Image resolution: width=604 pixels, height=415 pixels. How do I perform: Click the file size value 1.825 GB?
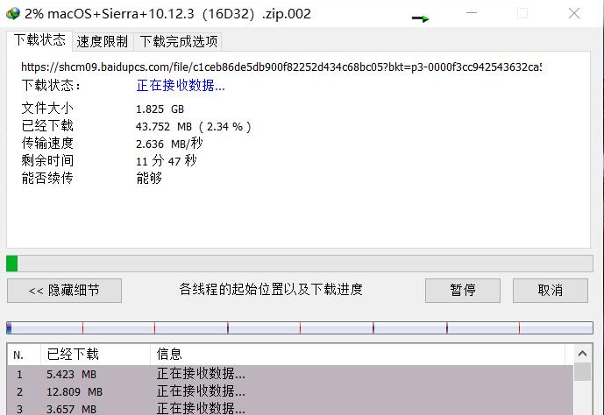pyautogui.click(x=160, y=109)
